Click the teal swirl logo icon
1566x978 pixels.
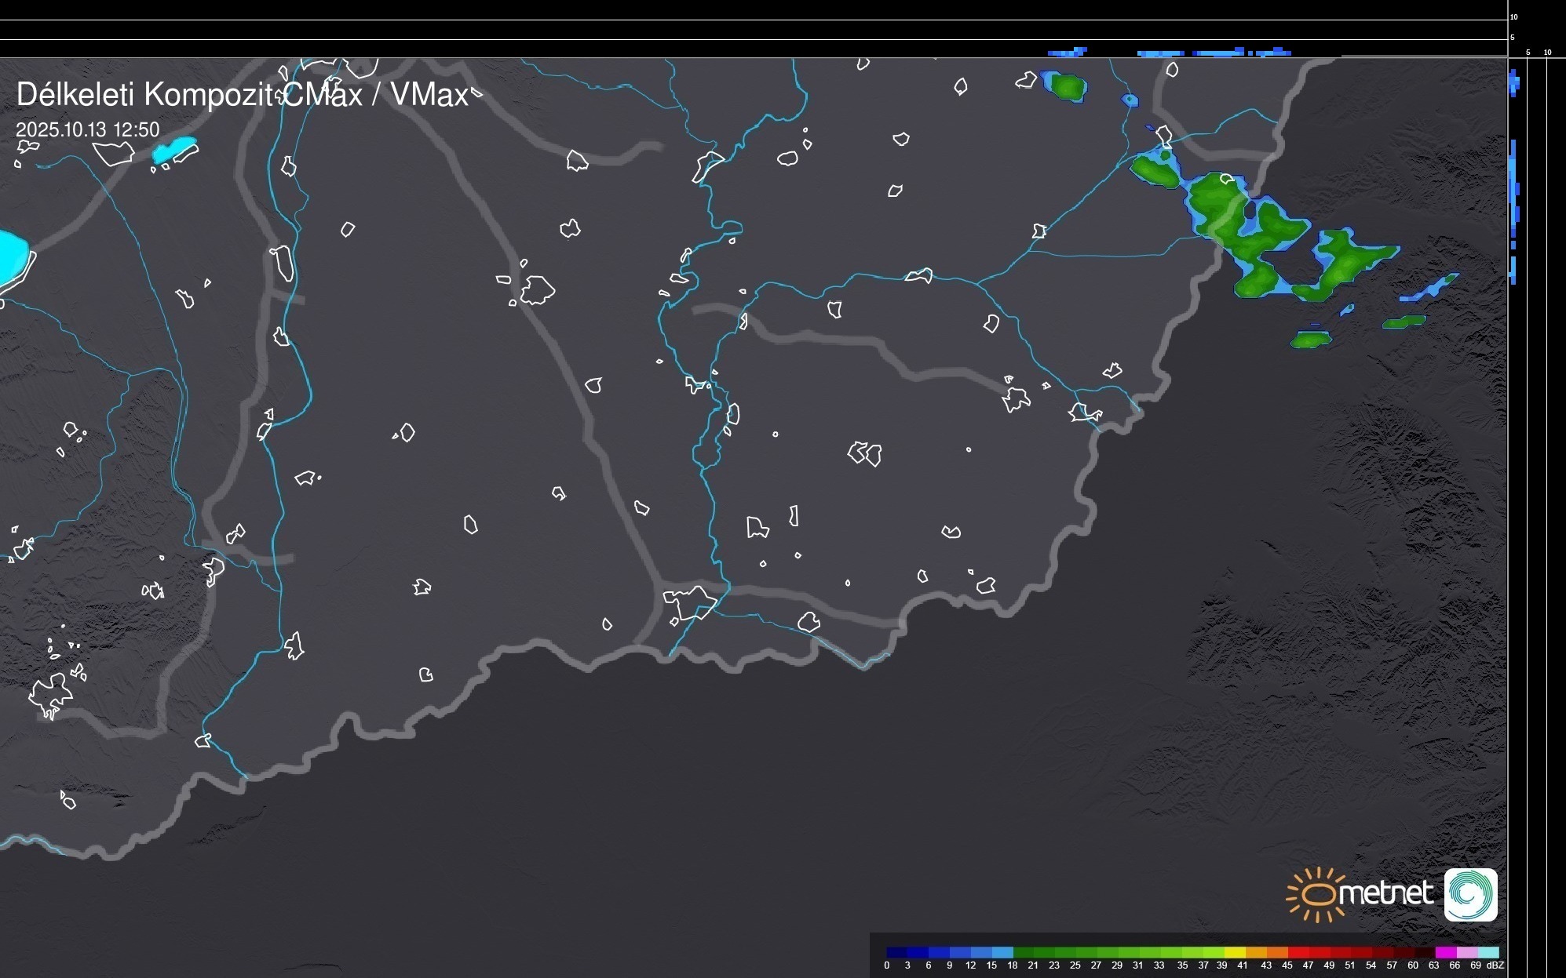pyautogui.click(x=1470, y=895)
